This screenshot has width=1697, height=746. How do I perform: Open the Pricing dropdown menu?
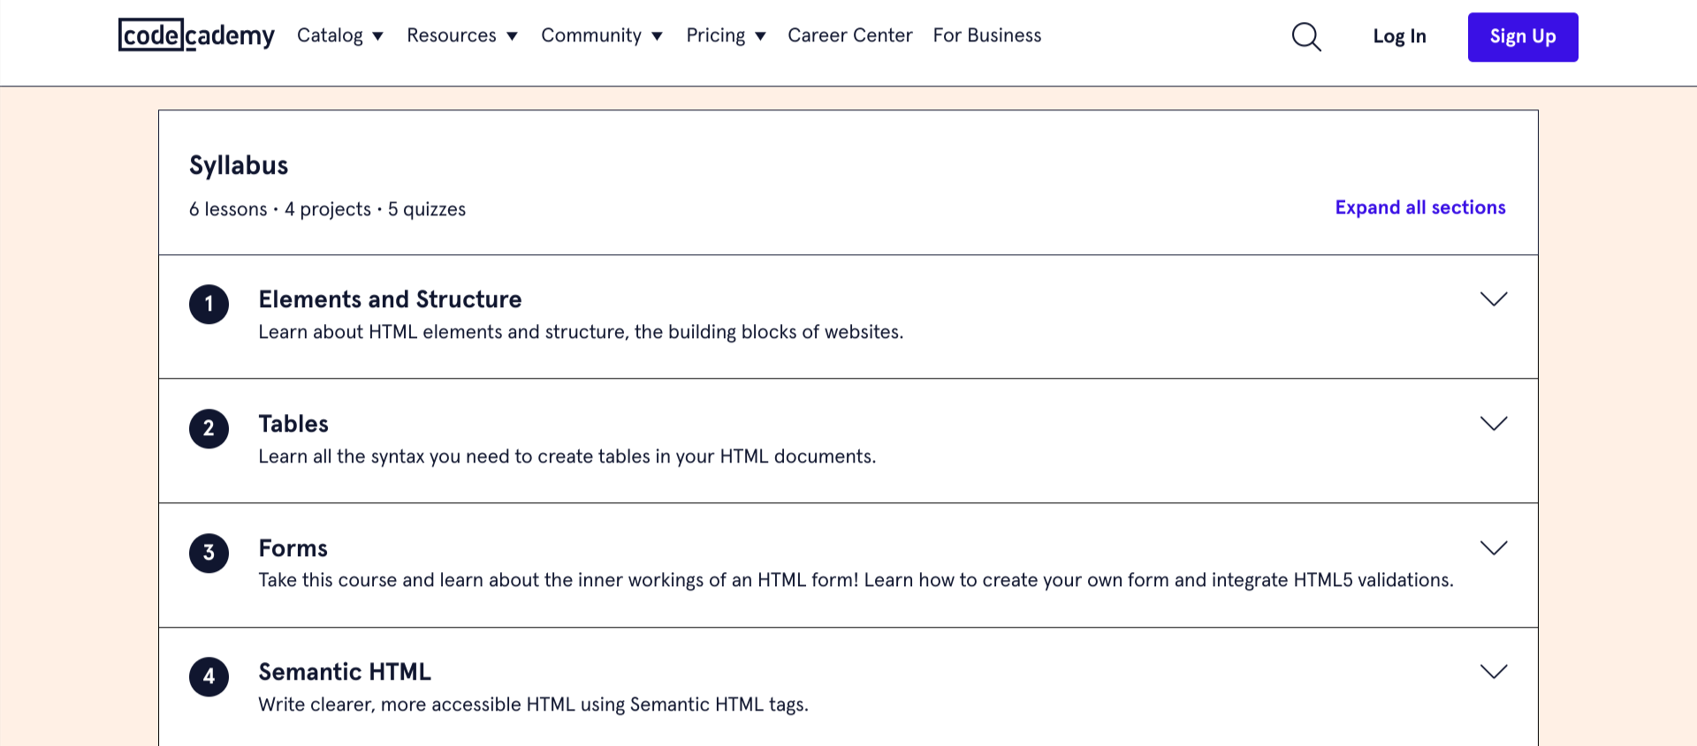point(725,35)
